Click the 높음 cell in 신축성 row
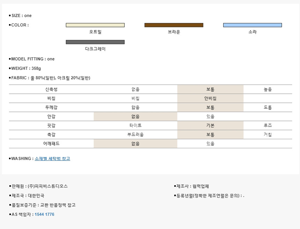 coord(268,90)
